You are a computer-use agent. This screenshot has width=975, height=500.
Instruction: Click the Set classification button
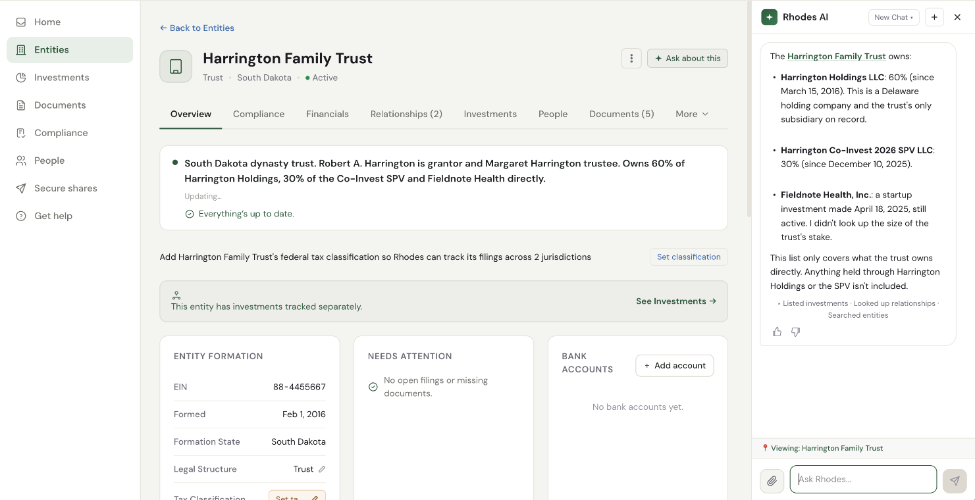[x=689, y=257]
